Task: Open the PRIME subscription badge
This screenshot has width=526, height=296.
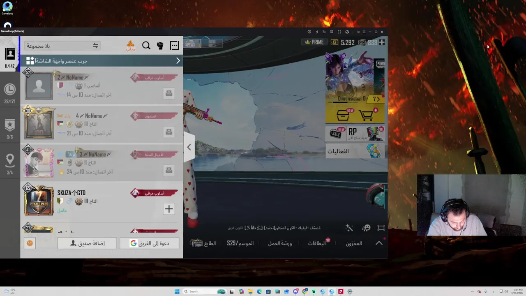Action: pos(314,42)
